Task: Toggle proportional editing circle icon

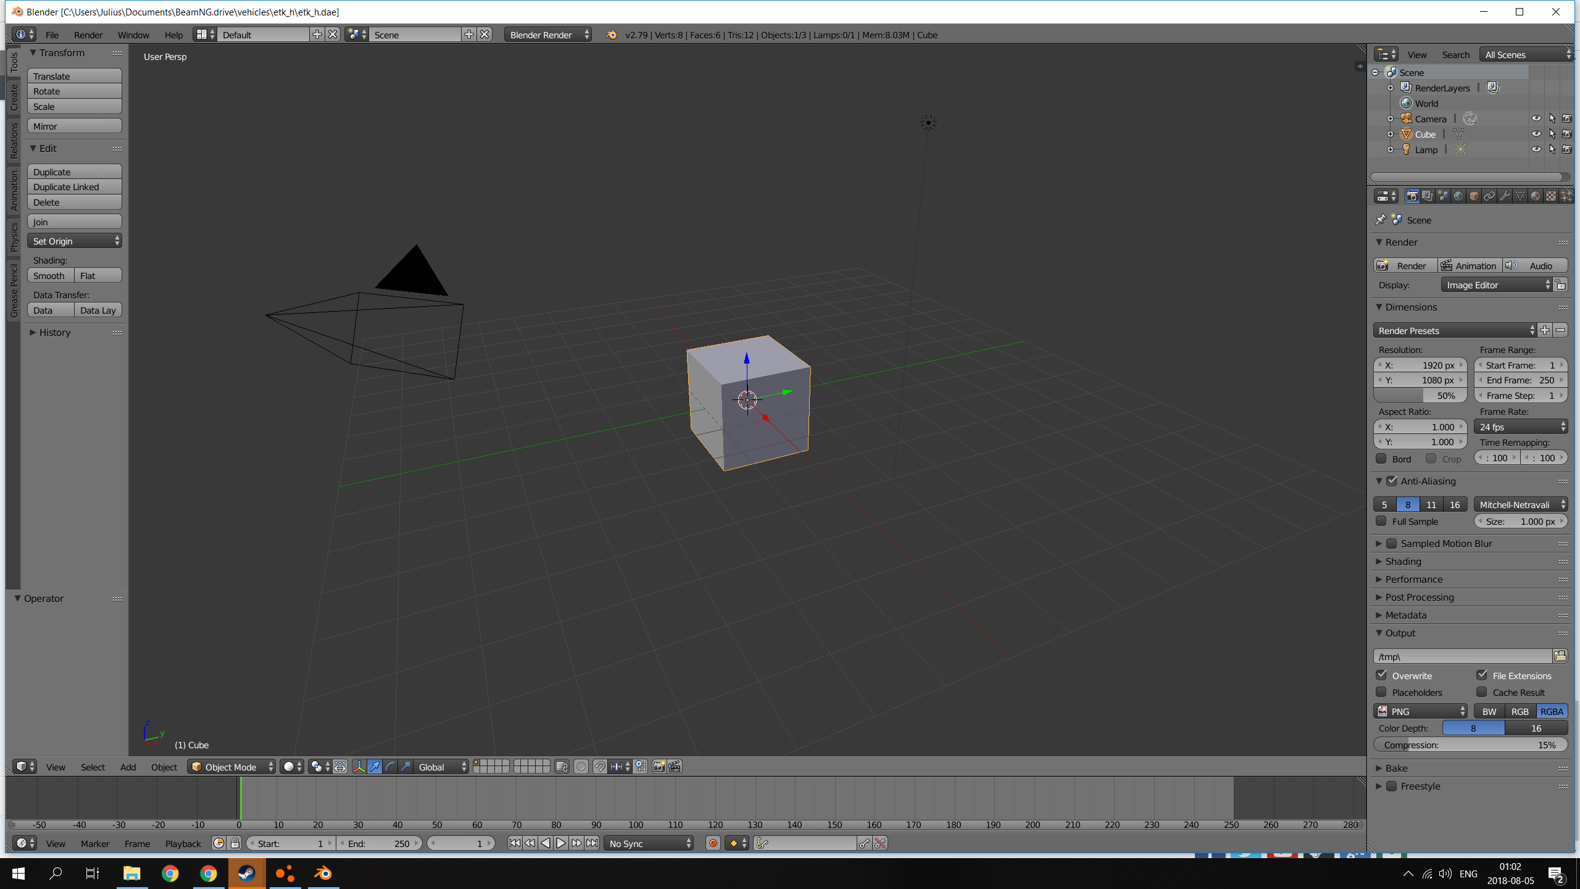Action: (x=581, y=767)
